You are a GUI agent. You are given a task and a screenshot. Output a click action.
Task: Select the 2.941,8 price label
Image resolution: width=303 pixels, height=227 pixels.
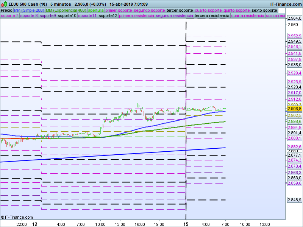pyautogui.click(x=294, y=53)
